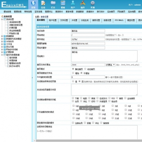Open the 栏目 folder icon in the top bar
This screenshot has width=142, height=142.
(x=53, y=3)
